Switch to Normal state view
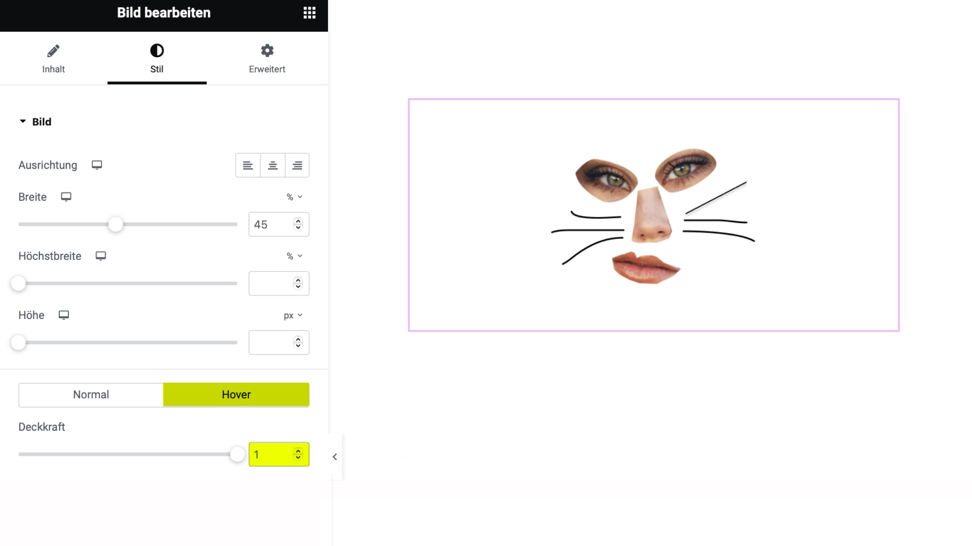 tap(91, 394)
